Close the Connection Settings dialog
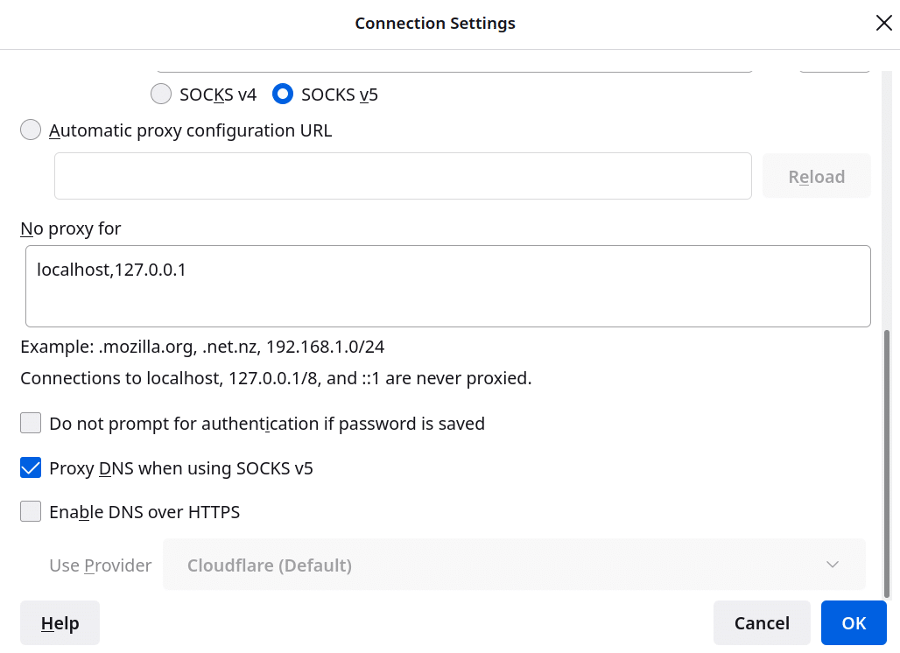Viewport: 900px width, 653px height. coord(883,24)
